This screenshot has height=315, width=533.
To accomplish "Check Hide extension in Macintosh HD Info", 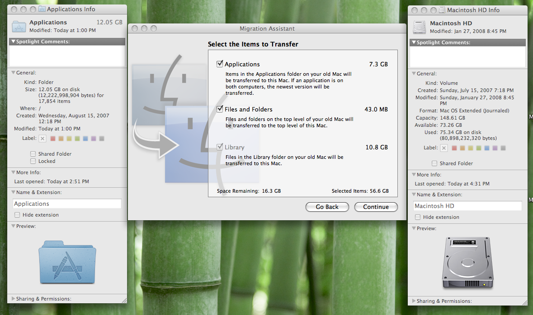I will tap(418, 217).
